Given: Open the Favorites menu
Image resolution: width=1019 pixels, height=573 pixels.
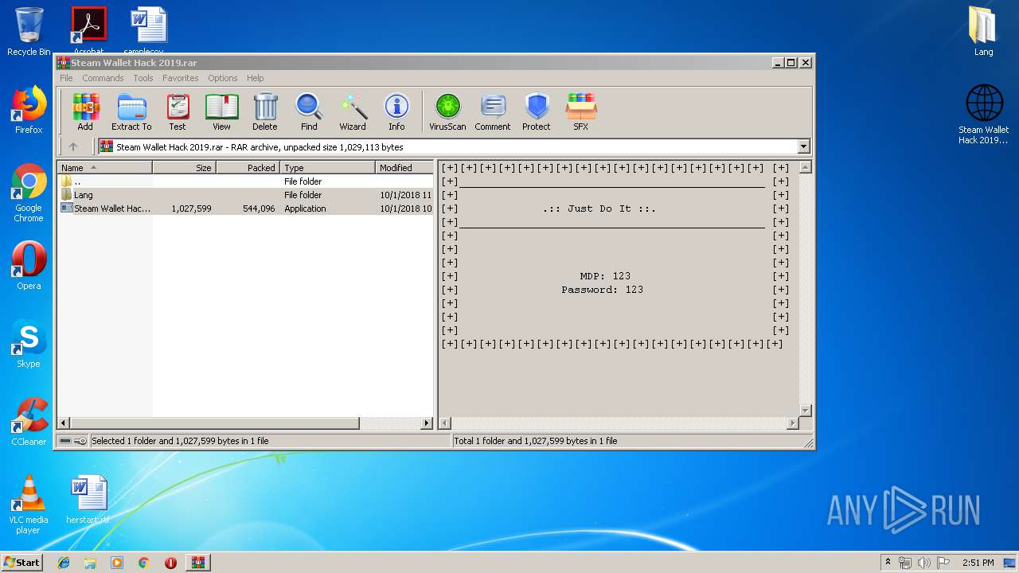Looking at the screenshot, I should (181, 78).
